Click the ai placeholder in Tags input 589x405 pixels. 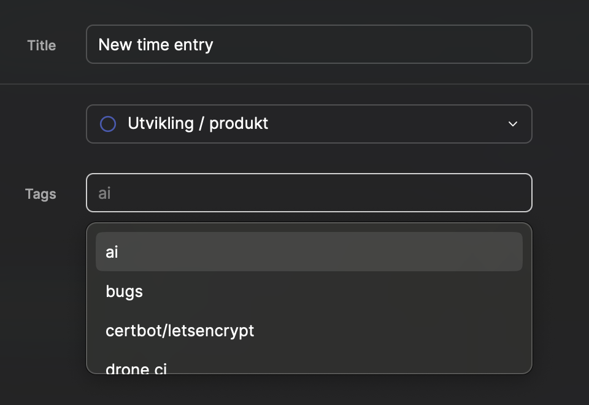pyautogui.click(x=105, y=193)
